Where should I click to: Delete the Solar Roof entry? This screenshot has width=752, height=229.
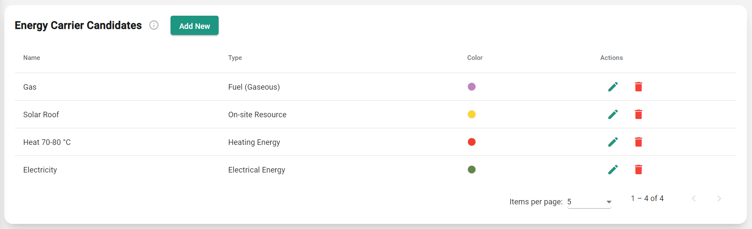(x=638, y=114)
